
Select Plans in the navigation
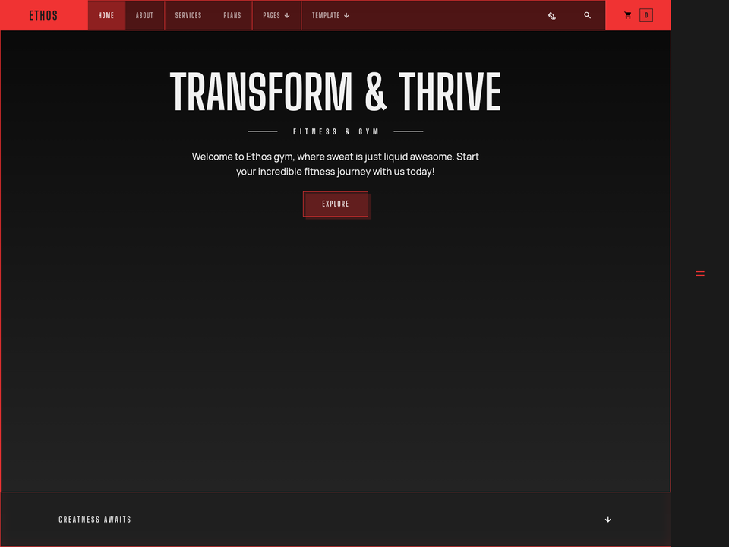(232, 15)
